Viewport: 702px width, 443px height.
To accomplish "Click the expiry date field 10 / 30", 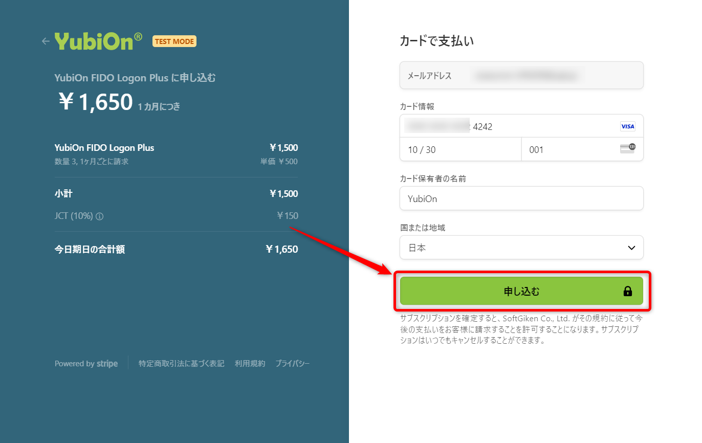I will pyautogui.click(x=460, y=149).
